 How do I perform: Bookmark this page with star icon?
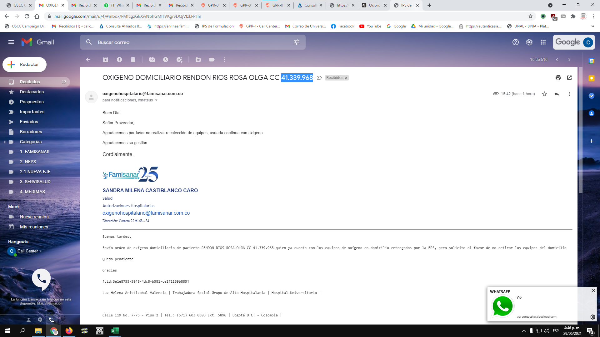pyautogui.click(x=531, y=16)
